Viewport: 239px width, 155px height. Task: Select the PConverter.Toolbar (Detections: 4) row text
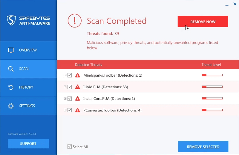click(112, 110)
